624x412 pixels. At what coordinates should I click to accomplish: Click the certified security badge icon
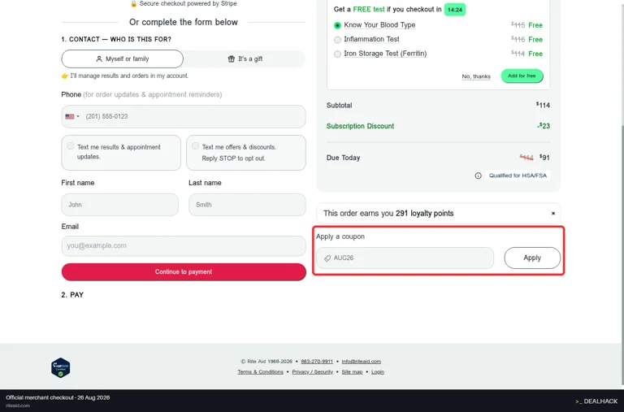click(x=60, y=368)
